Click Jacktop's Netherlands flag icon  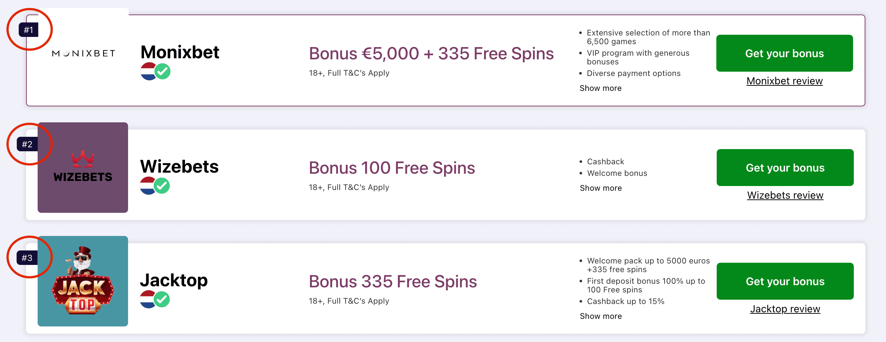(x=147, y=300)
